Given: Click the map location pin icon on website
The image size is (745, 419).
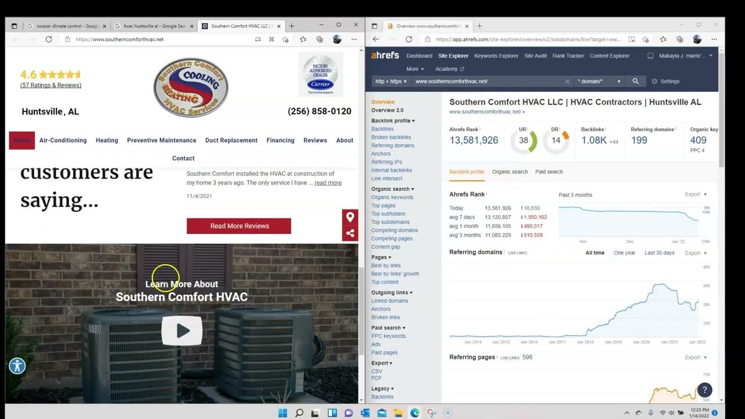Looking at the screenshot, I should point(350,217).
